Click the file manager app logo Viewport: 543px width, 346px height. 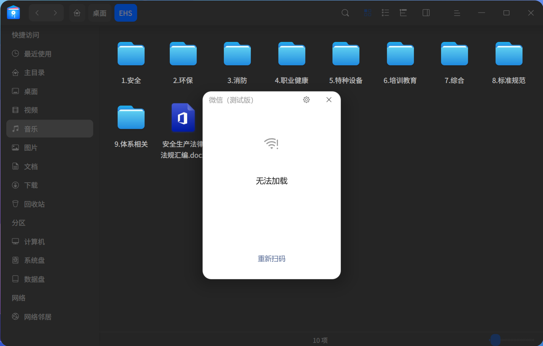tap(13, 13)
